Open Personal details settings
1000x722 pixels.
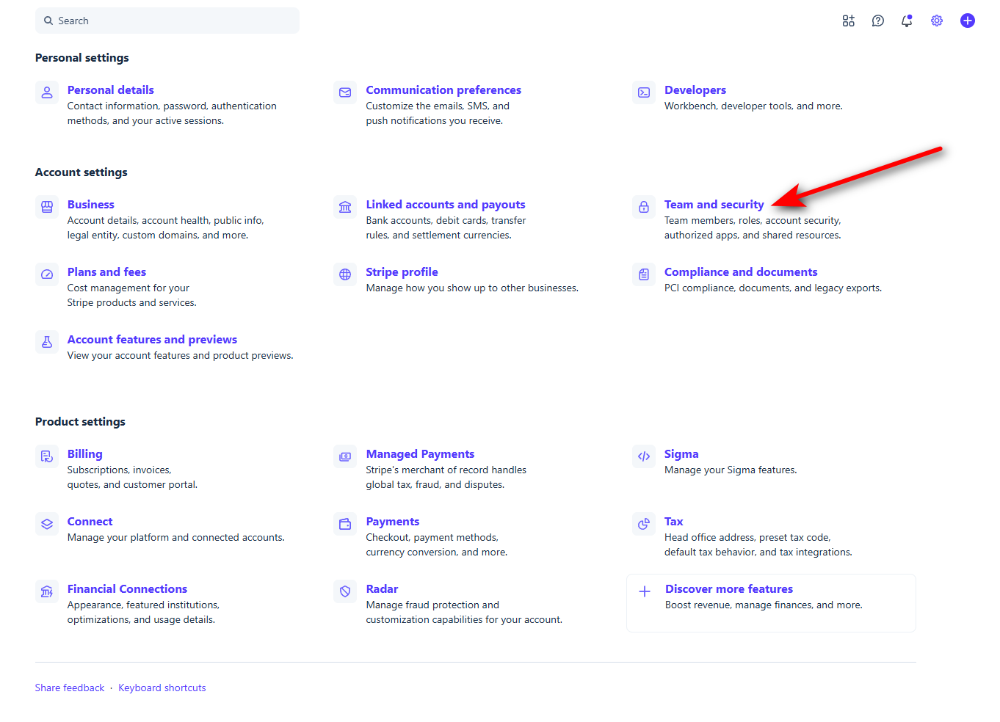coord(111,90)
